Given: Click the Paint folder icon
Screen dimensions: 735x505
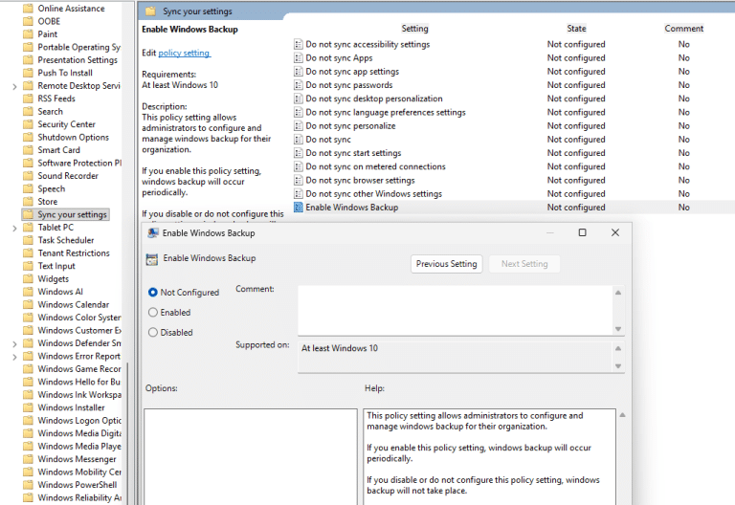Looking at the screenshot, I should coord(28,34).
